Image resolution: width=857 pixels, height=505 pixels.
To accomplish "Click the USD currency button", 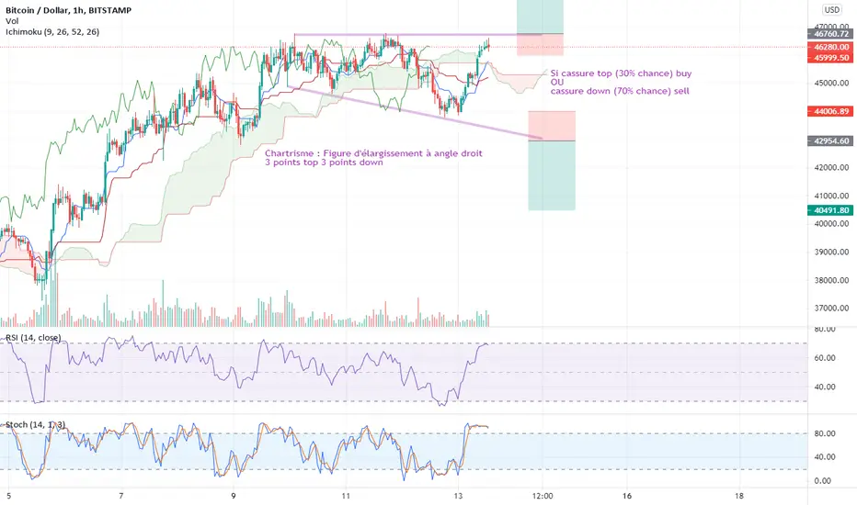I will coord(832,10).
